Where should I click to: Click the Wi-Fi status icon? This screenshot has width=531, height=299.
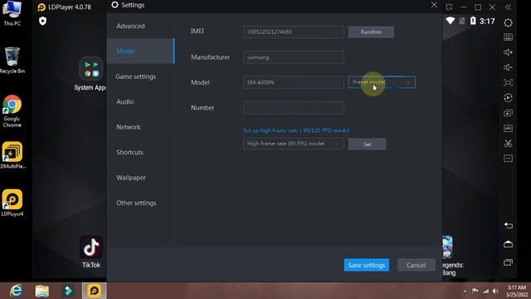(450, 21)
